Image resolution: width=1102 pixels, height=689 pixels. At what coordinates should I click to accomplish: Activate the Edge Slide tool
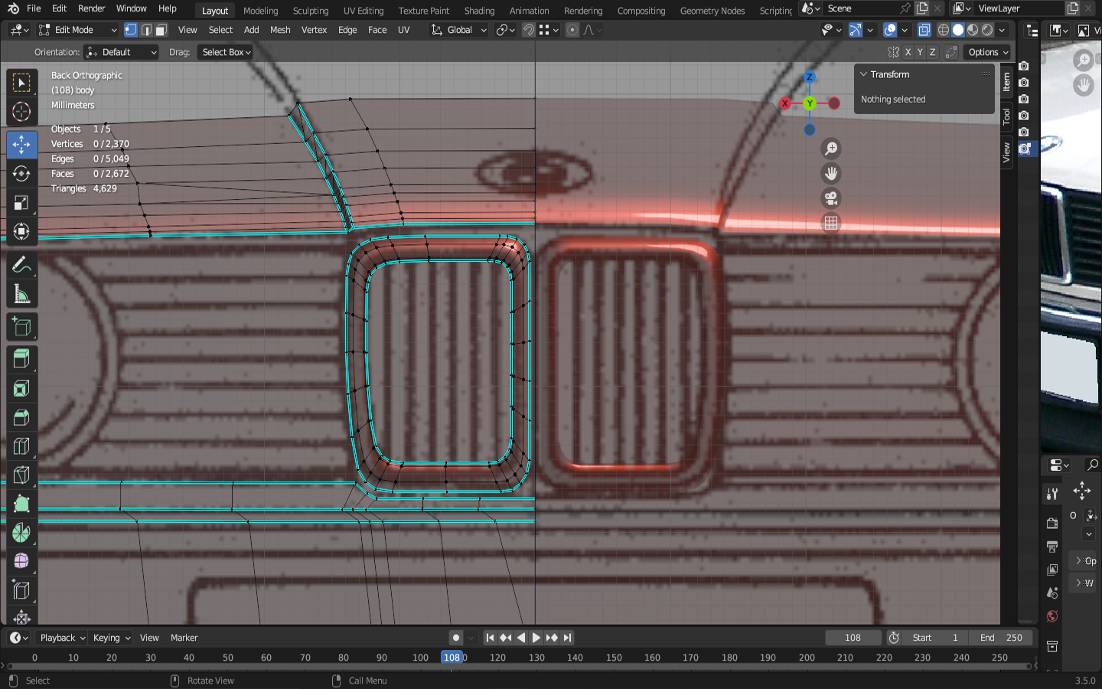[x=21, y=590]
